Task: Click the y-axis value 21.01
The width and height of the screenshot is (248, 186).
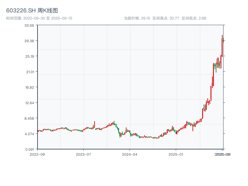Action: click(x=30, y=72)
